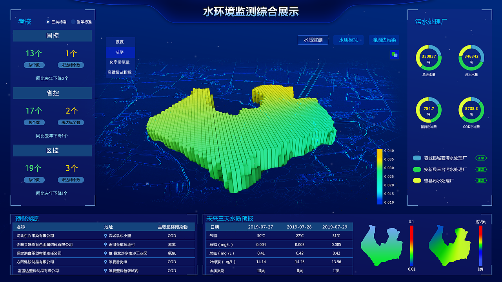Choose 化学需氧量 in the pollutant list
This screenshot has width=502, height=282.
pos(120,62)
